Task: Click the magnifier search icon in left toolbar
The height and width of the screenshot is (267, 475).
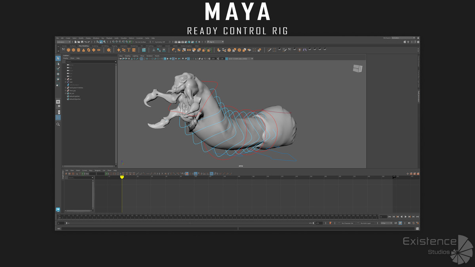Action: click(x=58, y=124)
